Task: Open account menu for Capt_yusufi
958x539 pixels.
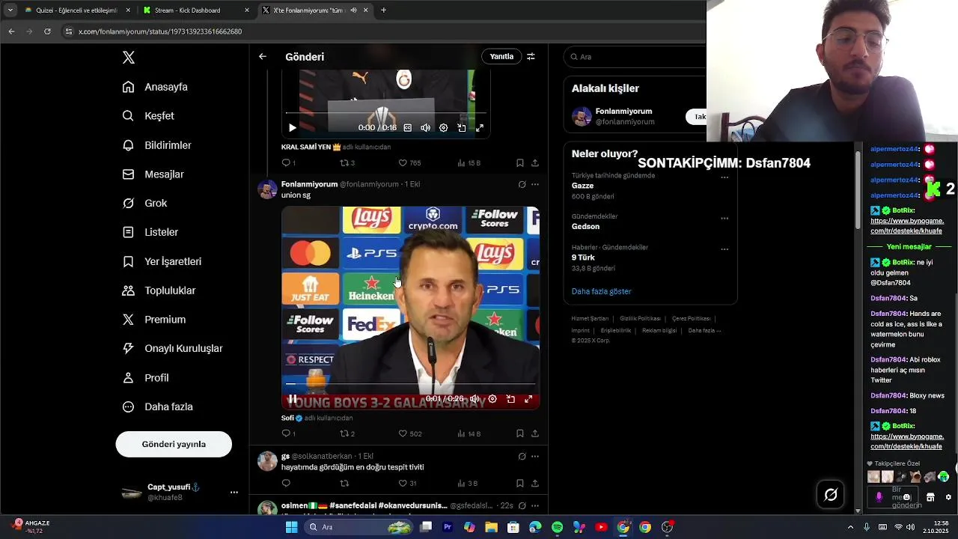Action: (180, 492)
